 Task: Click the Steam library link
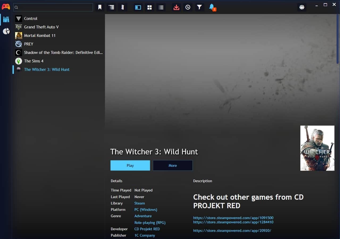[140, 203]
